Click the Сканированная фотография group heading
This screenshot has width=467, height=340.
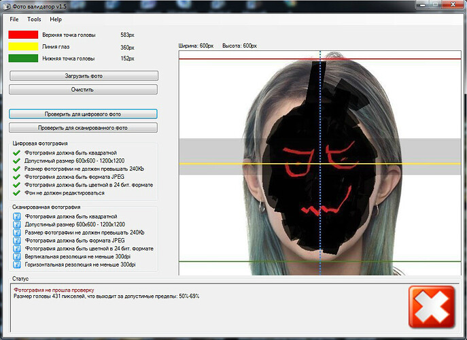tap(46, 207)
